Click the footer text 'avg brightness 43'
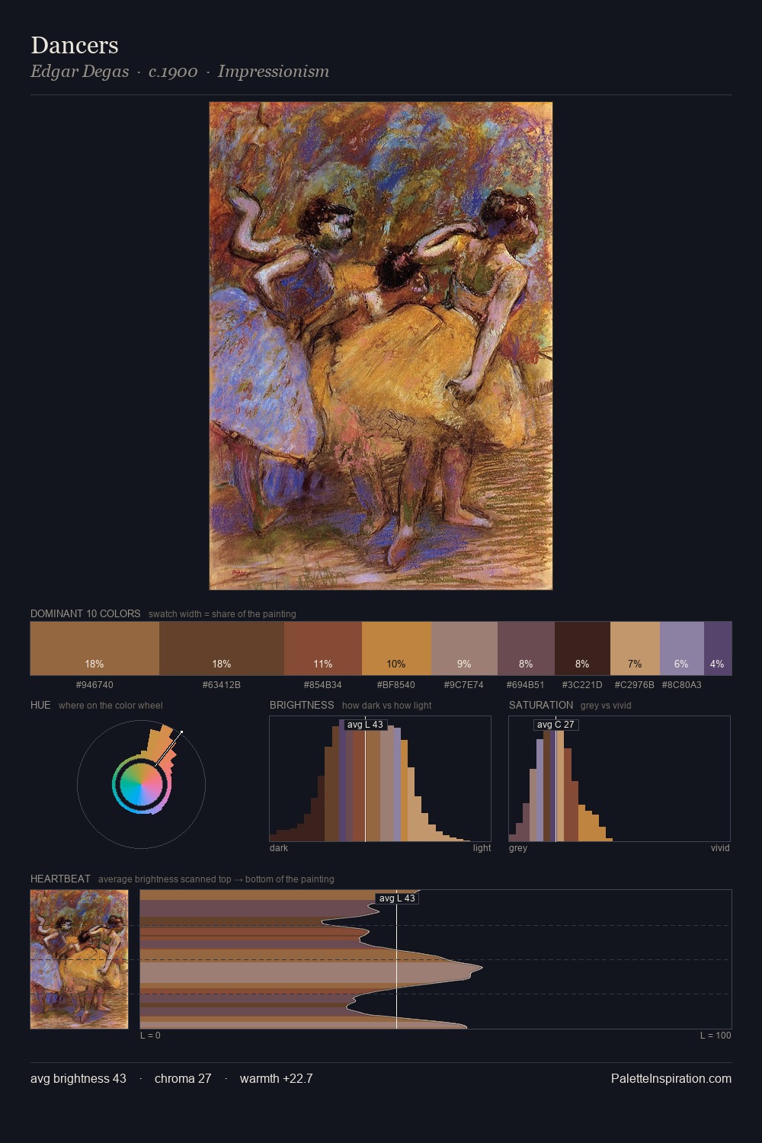The height and width of the screenshot is (1143, 762). point(78,1078)
